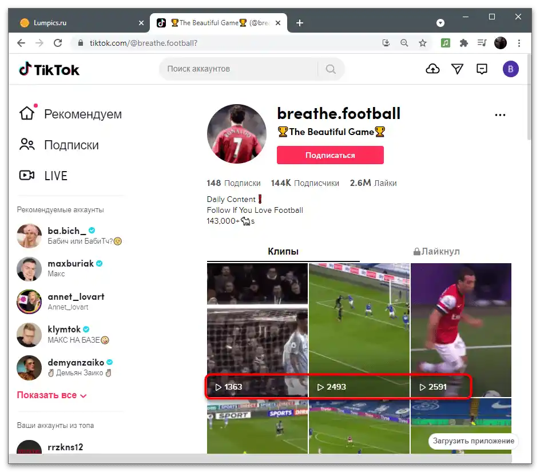Screen dimensions: 540x472
Task: Open demyanzaiko account
Action: [65, 367]
